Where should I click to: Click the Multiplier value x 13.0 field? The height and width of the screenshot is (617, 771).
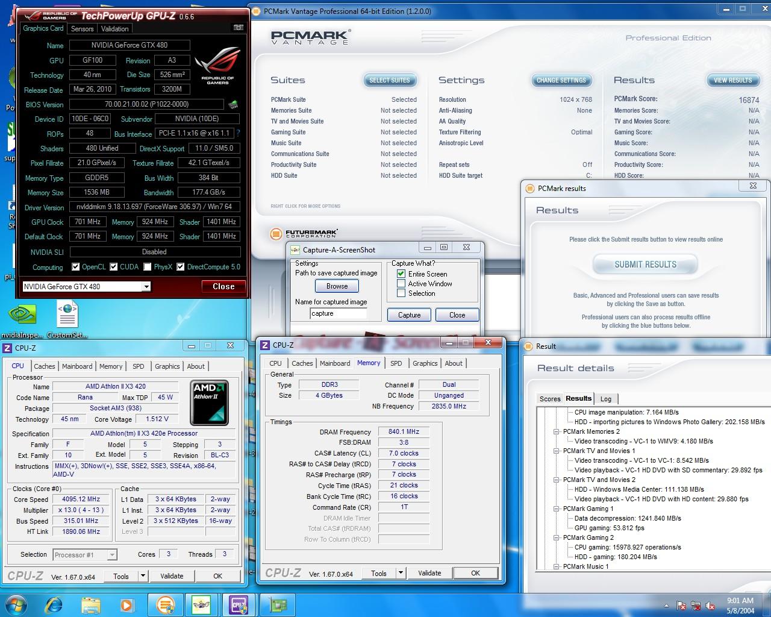tap(81, 510)
